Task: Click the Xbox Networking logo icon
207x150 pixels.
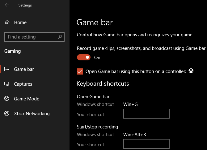Action: tap(7, 113)
